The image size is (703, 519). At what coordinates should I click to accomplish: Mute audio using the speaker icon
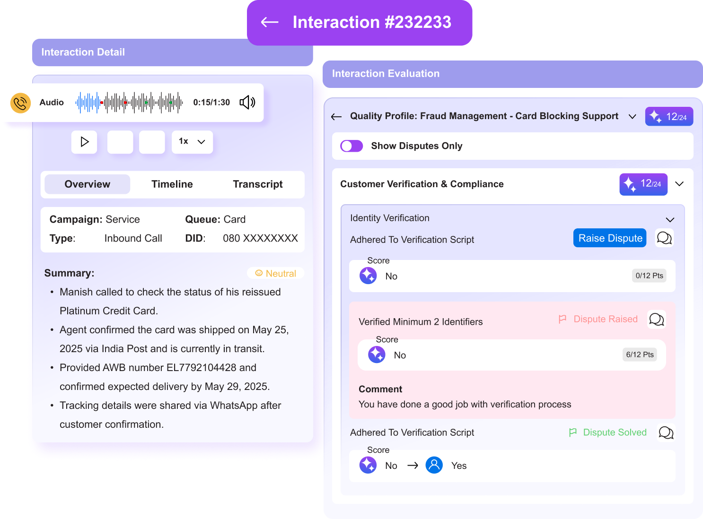247,102
